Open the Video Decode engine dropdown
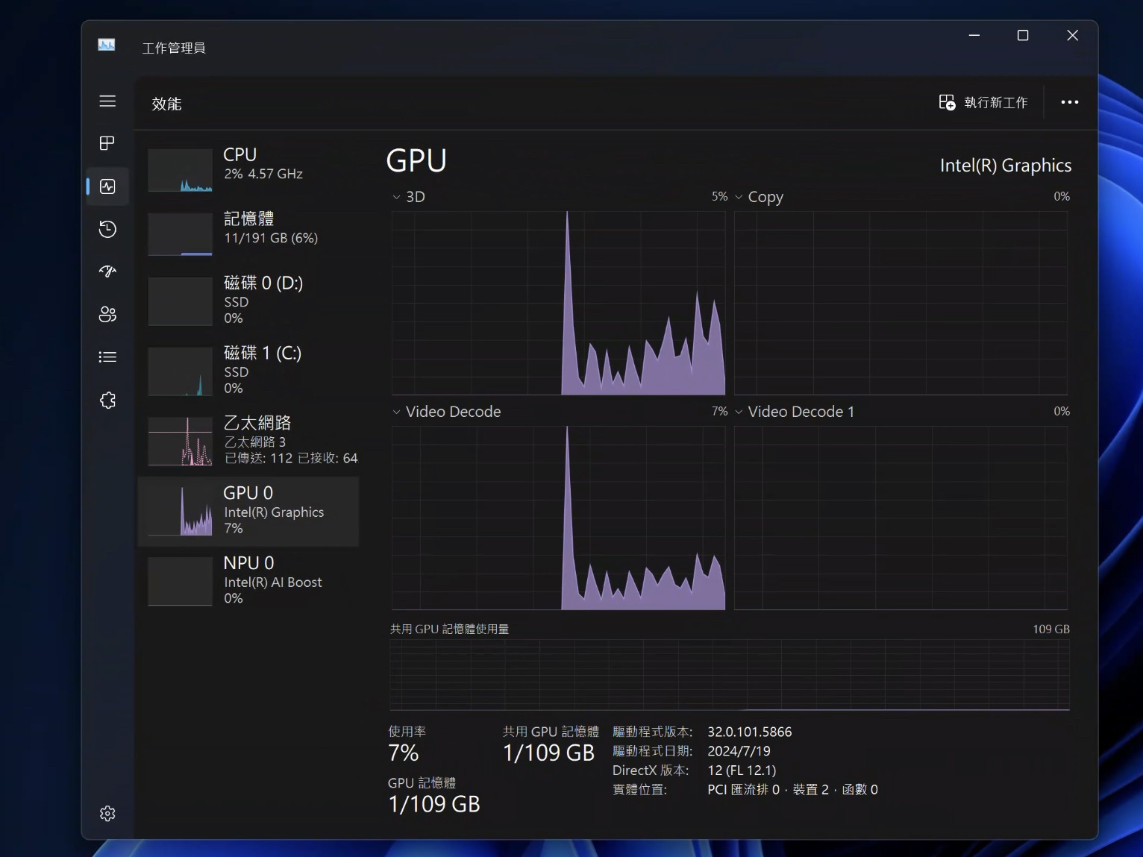The height and width of the screenshot is (857, 1143). [x=446, y=412]
